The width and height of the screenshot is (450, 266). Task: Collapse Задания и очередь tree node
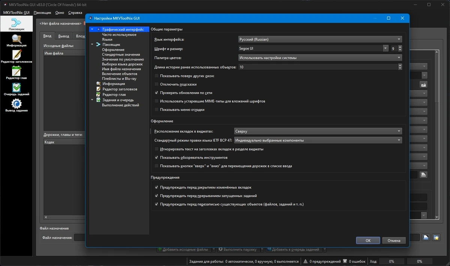[93, 100]
